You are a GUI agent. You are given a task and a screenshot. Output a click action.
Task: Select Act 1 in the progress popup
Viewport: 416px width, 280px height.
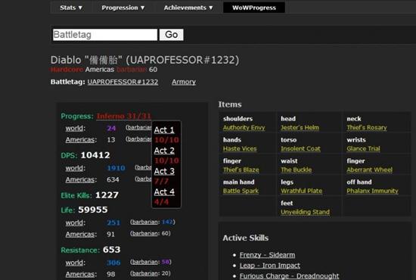click(164, 130)
